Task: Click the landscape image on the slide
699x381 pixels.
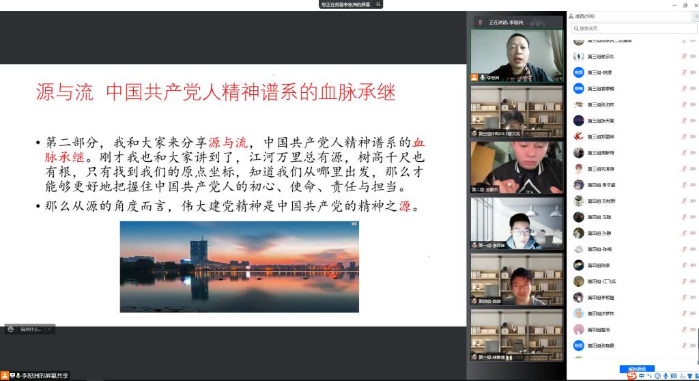Action: pos(239,266)
